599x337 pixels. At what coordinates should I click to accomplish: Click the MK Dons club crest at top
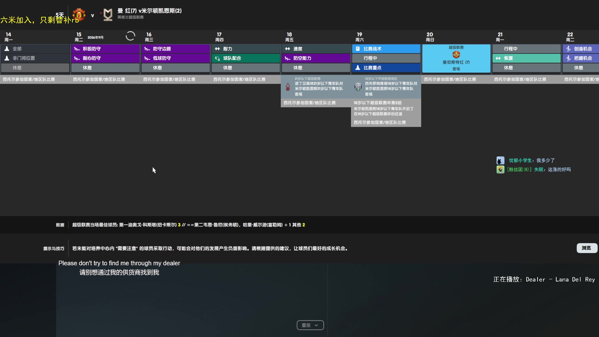[x=108, y=15]
